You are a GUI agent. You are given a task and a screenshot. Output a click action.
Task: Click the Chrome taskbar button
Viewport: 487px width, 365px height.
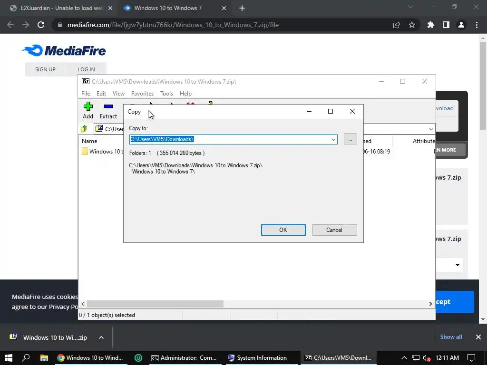coord(90,358)
